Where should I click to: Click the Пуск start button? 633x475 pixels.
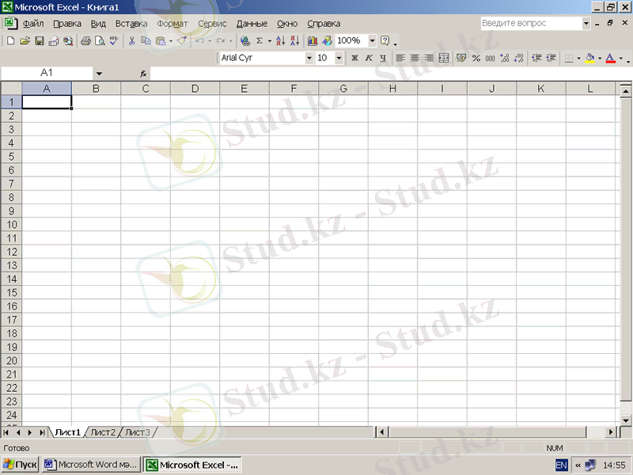pyautogui.click(x=21, y=465)
